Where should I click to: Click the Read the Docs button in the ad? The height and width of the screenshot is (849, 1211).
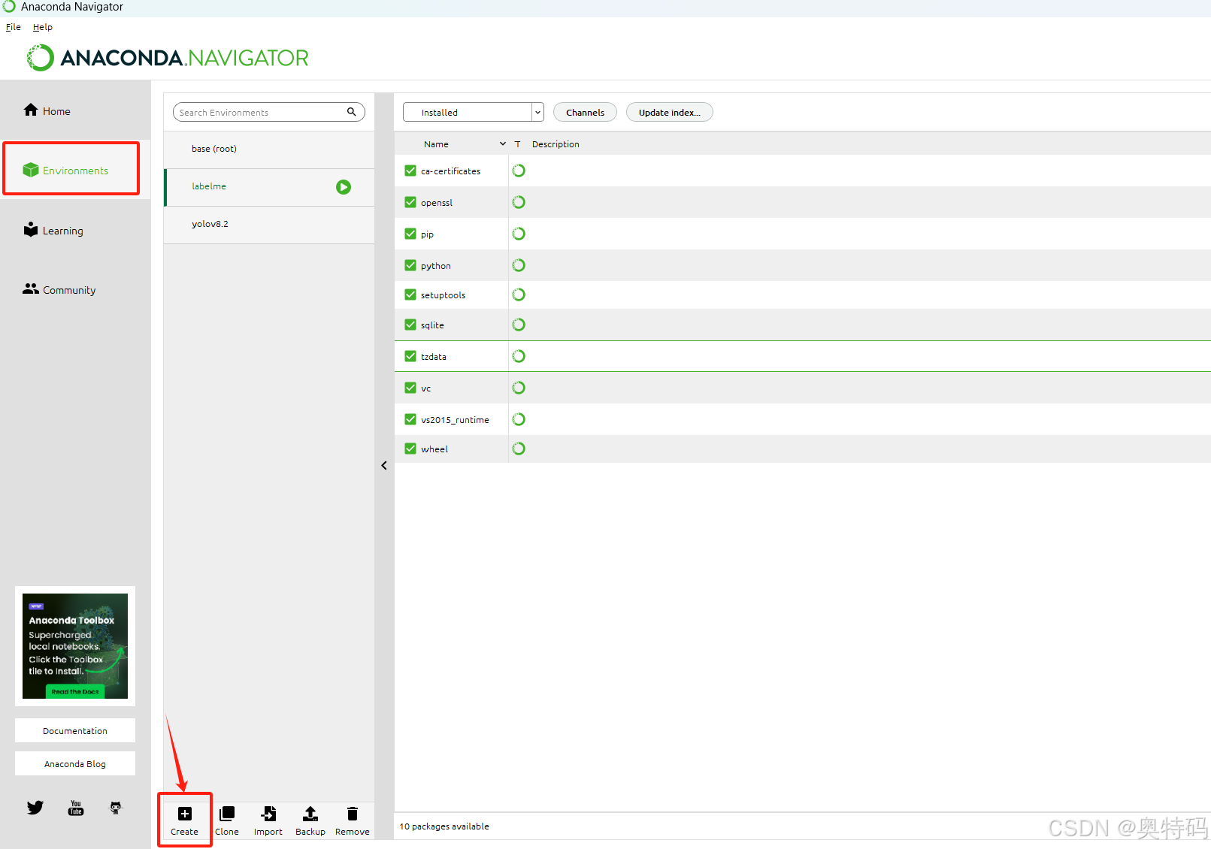point(75,691)
